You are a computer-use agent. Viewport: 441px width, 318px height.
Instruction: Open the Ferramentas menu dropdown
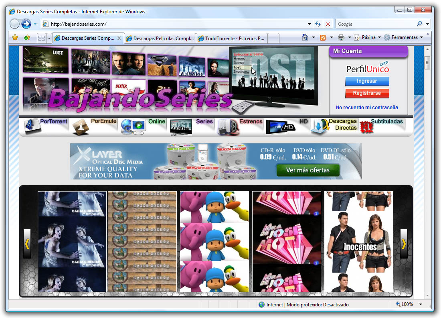404,37
